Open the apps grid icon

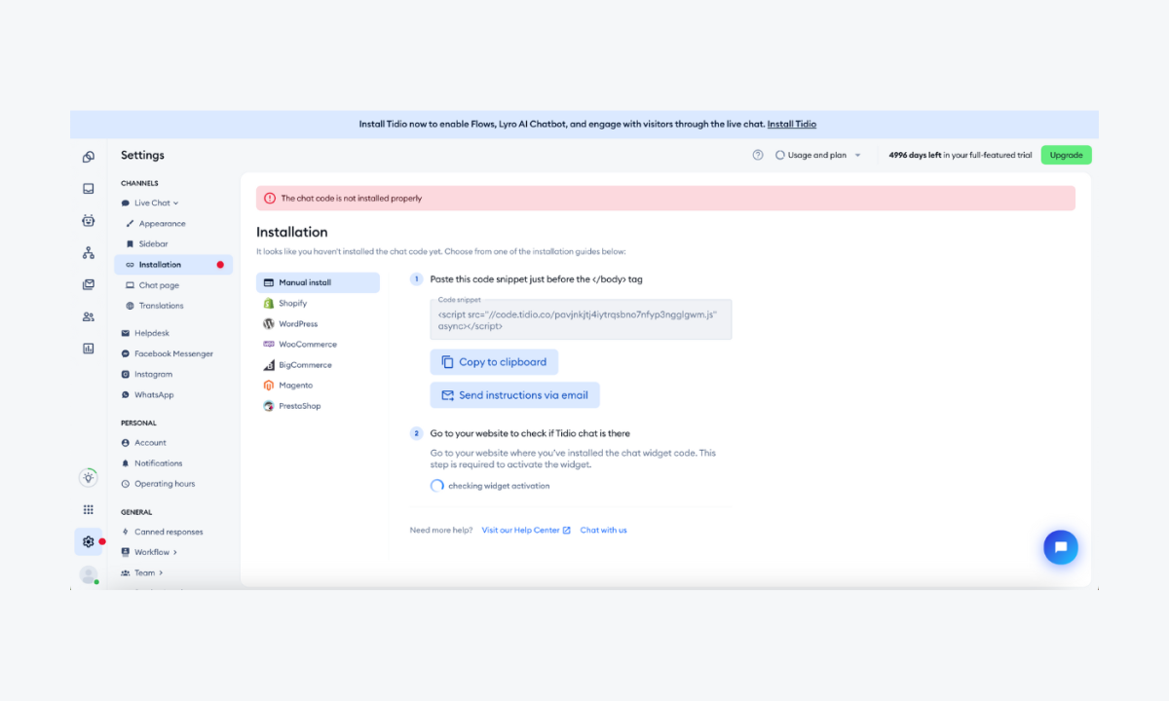pyautogui.click(x=88, y=508)
